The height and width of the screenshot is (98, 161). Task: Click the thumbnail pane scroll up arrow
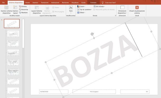[23, 18]
